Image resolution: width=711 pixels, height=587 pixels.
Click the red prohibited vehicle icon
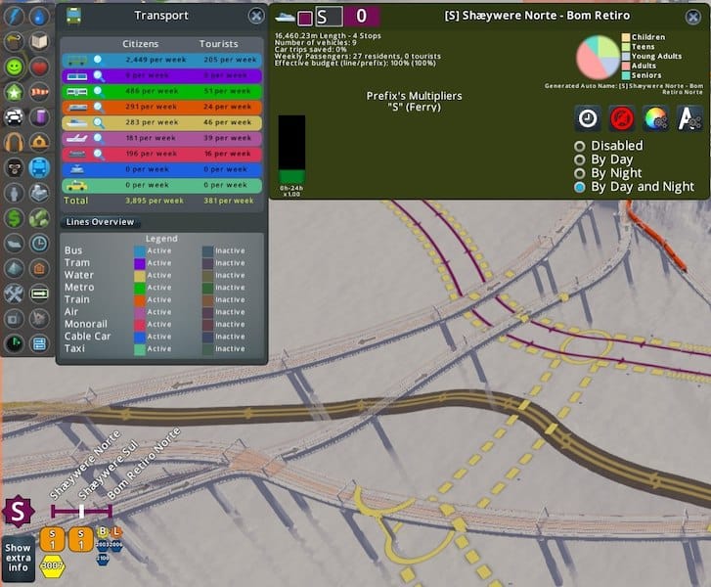click(622, 118)
